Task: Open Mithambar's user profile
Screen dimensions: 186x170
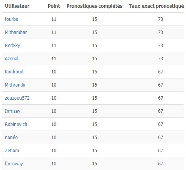Action: click(16, 32)
